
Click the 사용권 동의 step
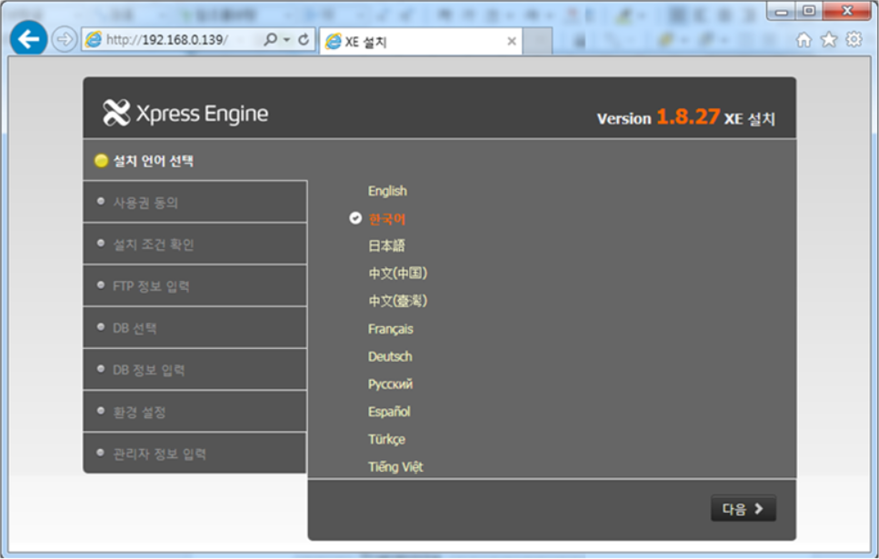coord(195,202)
